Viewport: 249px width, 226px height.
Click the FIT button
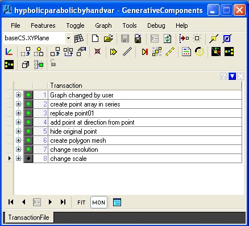click(x=81, y=202)
